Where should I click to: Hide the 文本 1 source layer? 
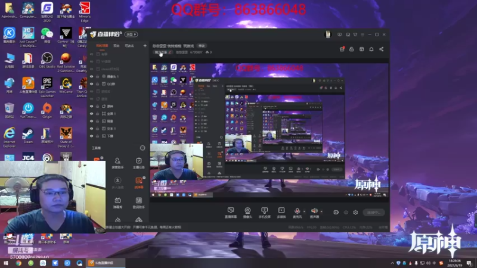(x=92, y=129)
